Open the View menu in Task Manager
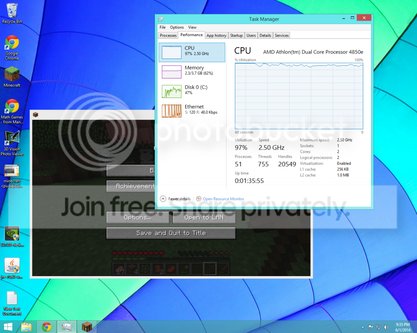The width and height of the screenshot is (417, 333). [192, 27]
